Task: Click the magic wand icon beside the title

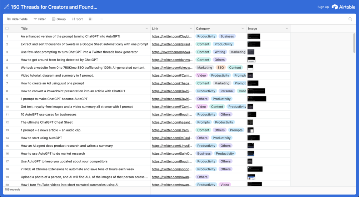Action: (6, 7)
